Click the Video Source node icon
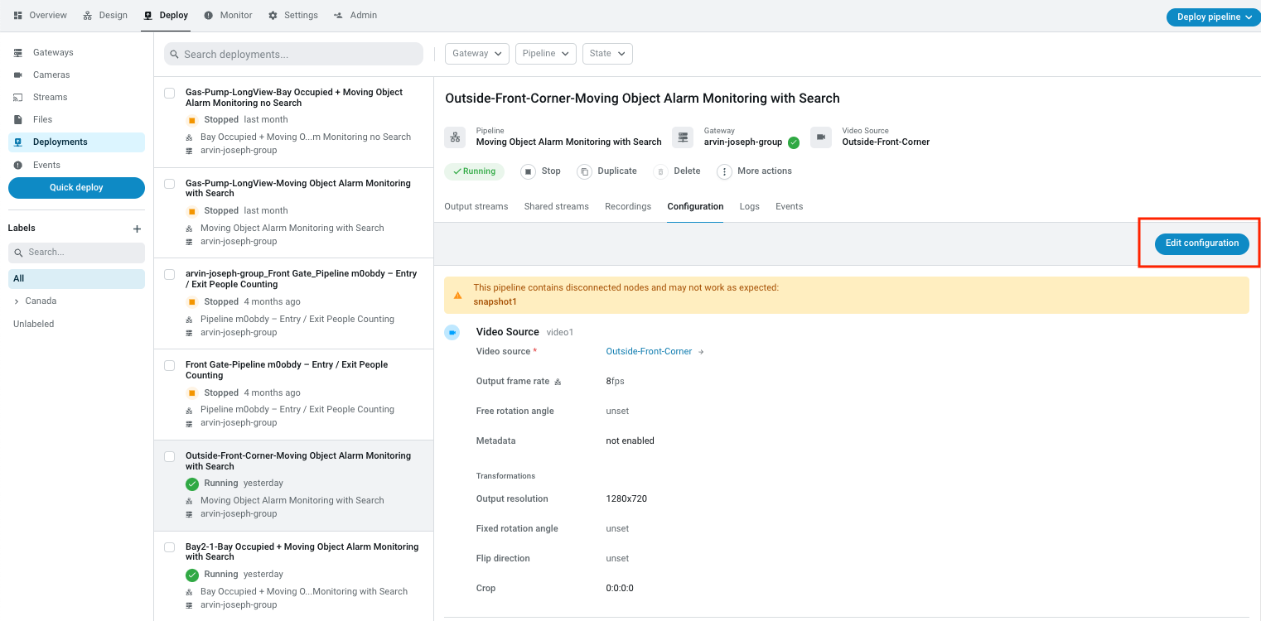The width and height of the screenshot is (1261, 621). 452,333
